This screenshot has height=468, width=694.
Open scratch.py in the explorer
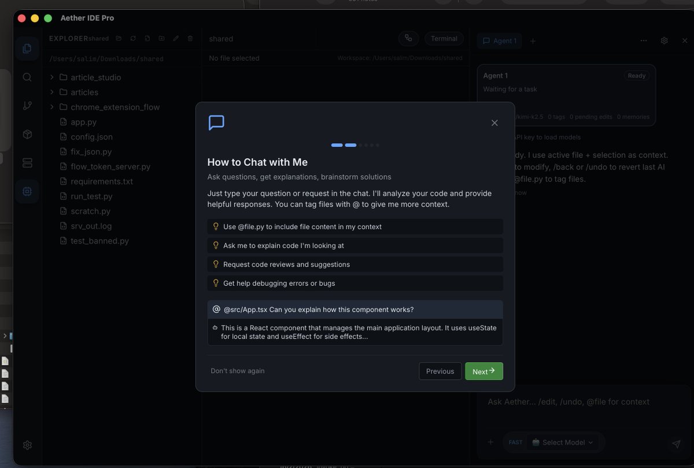[x=90, y=211]
